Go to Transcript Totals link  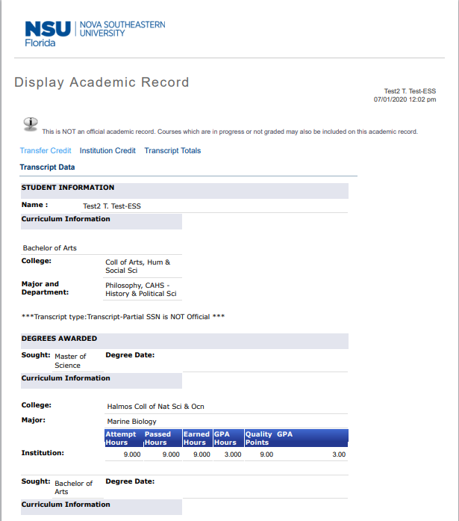point(172,150)
